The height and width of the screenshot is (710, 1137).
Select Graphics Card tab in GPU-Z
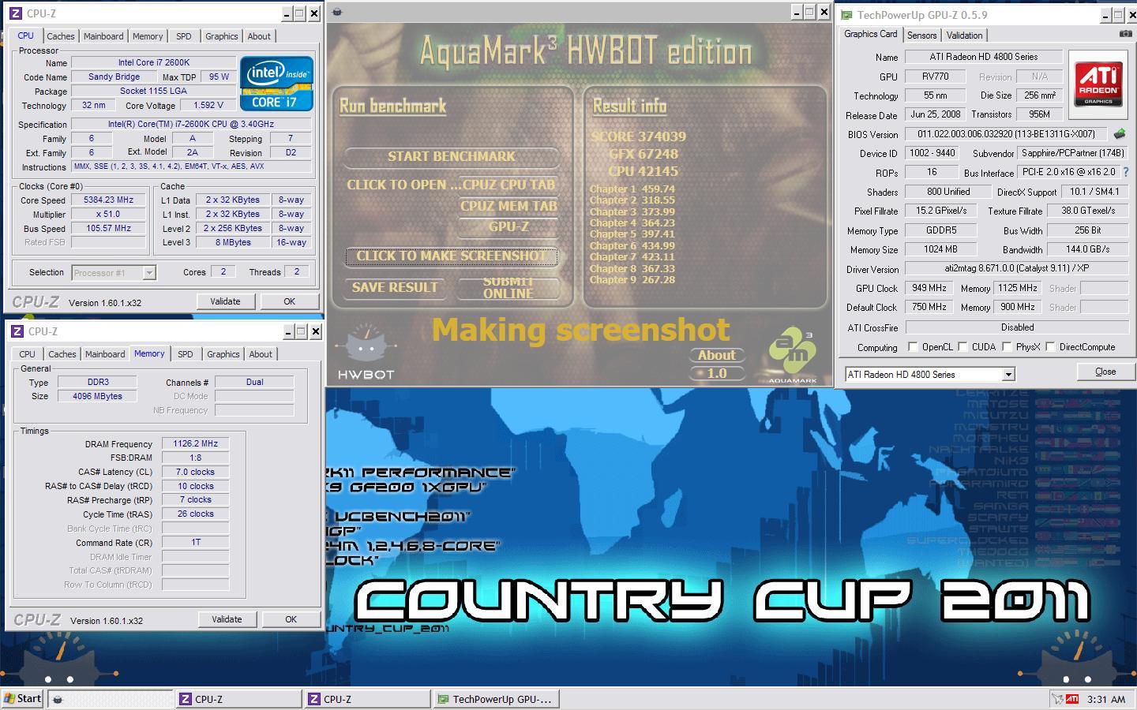coord(870,34)
